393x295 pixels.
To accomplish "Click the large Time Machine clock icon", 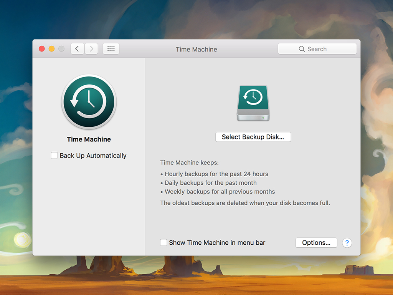I will (89, 102).
